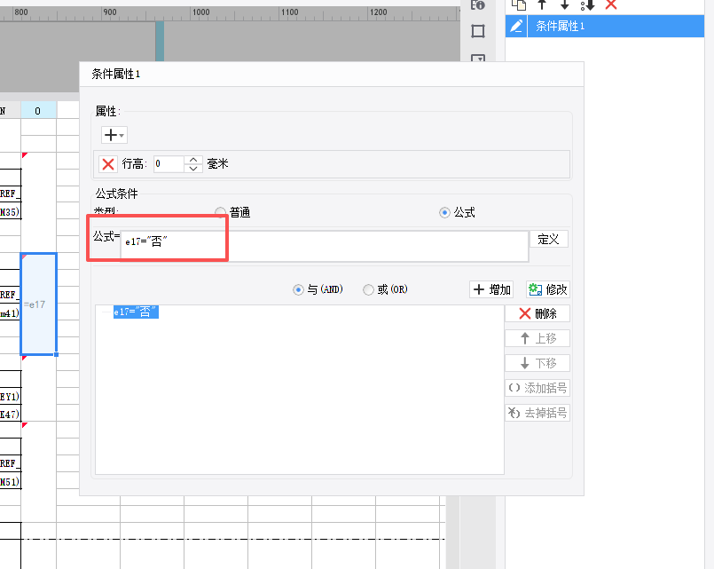
Task: Select the 条件属性1 list entry
Action: 605,26
